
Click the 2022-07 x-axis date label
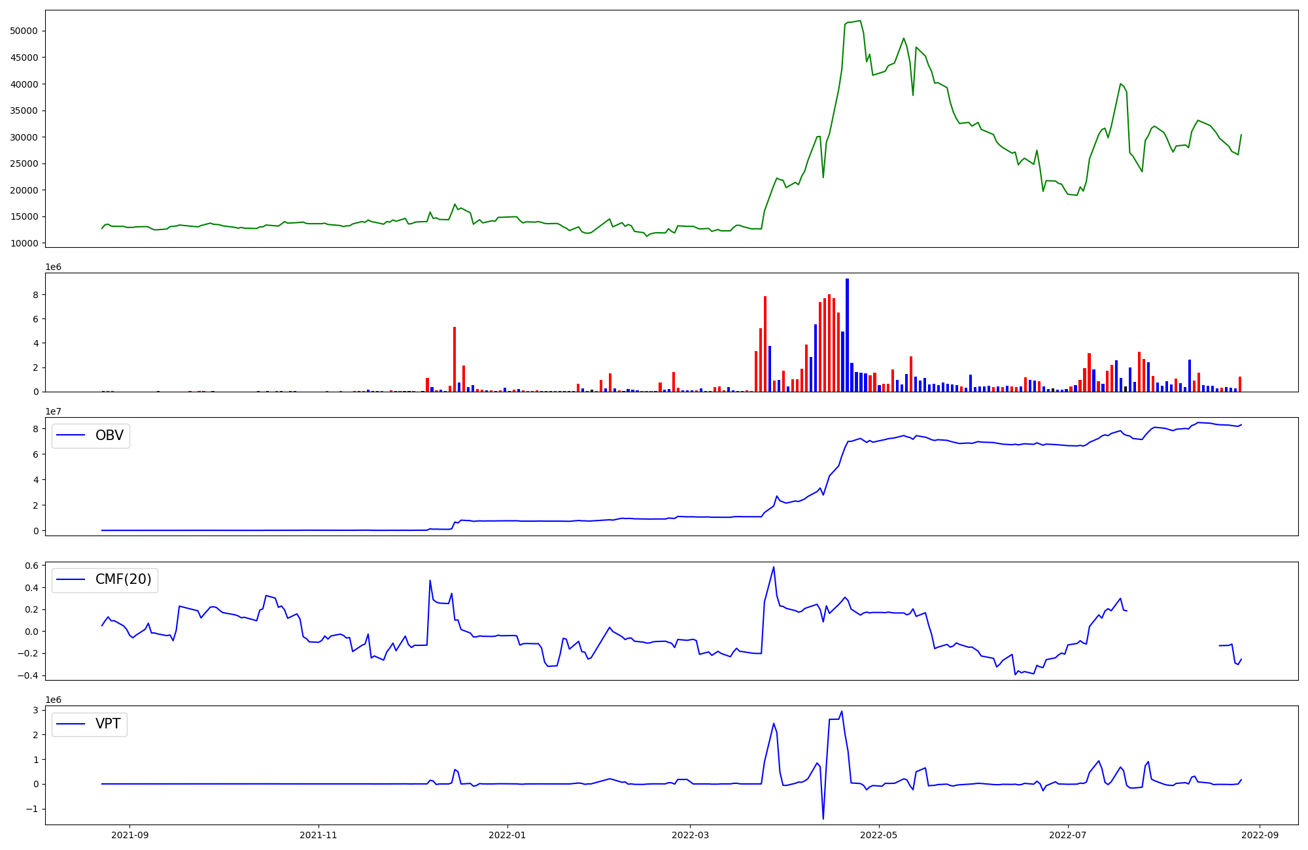coord(1068,835)
